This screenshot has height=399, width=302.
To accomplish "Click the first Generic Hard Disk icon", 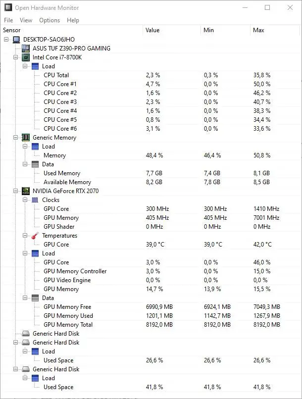I will point(26,334).
